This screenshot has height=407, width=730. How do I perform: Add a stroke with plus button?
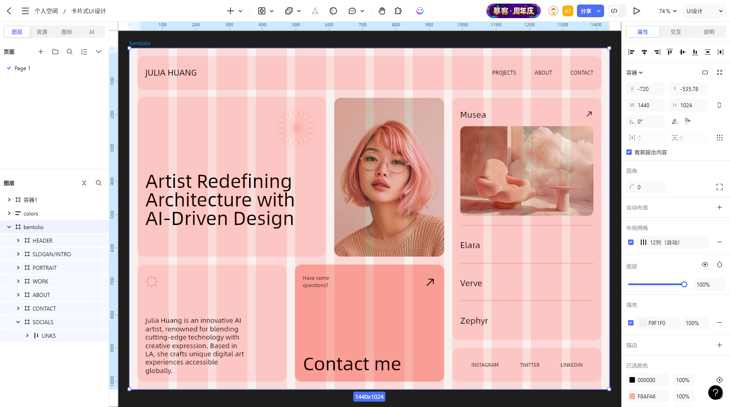pos(720,345)
